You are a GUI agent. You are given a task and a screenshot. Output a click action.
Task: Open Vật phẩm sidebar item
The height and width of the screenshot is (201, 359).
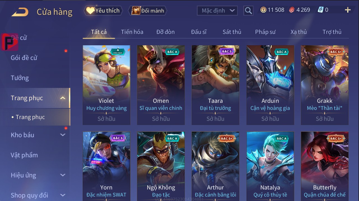point(24,155)
